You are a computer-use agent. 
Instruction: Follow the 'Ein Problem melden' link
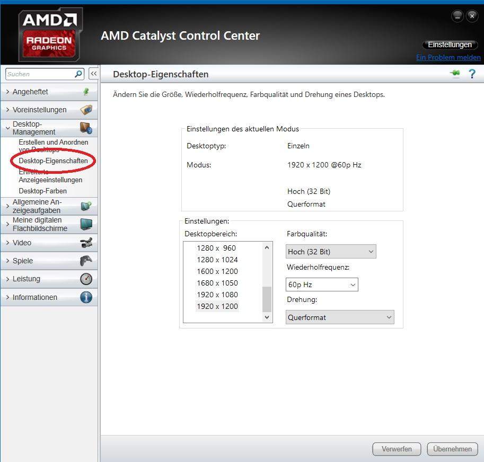pos(448,57)
